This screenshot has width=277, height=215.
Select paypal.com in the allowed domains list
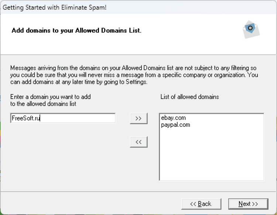pos(175,125)
